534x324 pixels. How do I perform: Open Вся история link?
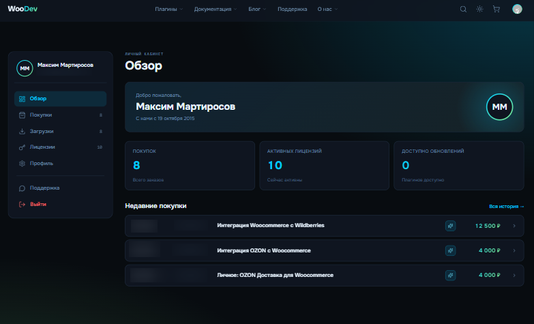tap(506, 207)
